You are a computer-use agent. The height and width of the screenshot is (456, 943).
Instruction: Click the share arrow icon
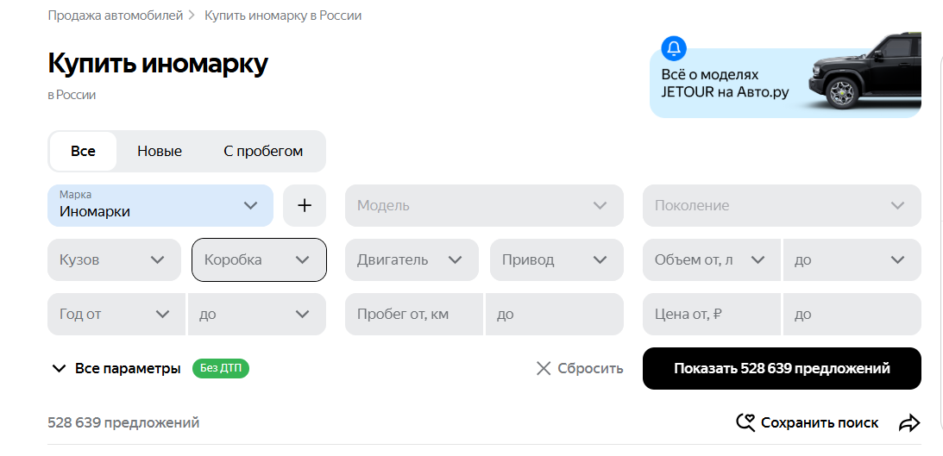point(909,422)
